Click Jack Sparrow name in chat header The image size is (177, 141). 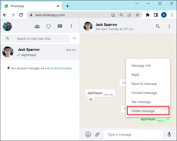[x=106, y=25]
